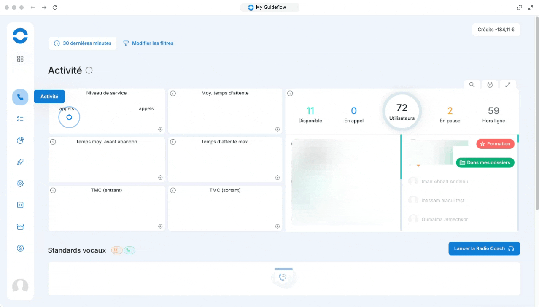Click the Crédits balance button
The width and height of the screenshot is (539, 307).
pyautogui.click(x=496, y=30)
